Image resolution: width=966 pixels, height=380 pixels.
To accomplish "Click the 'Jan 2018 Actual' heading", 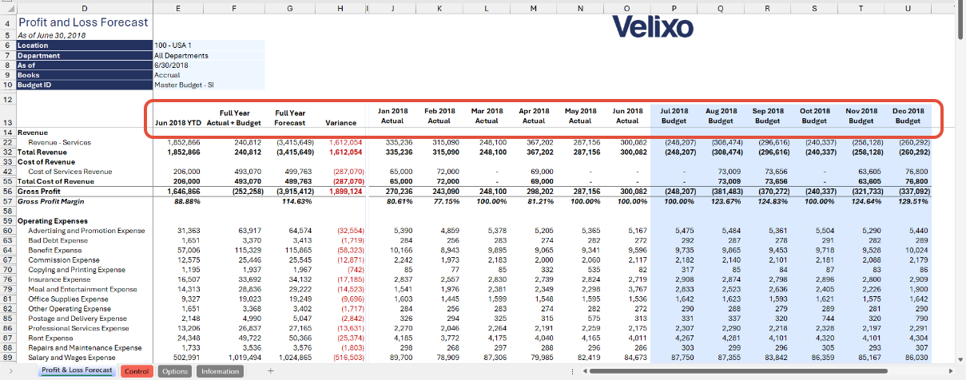I will click(392, 116).
